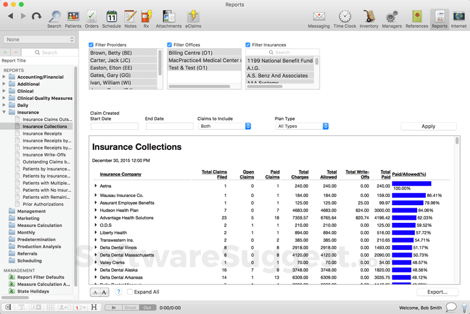
Task: Open the eClaims toolbar icon
Action: pyautogui.click(x=193, y=17)
